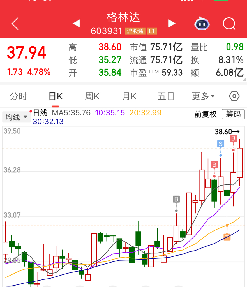Image resolution: width=247 pixels, height=287 pixels.
Task: Tap current price 37.94
Action: [27, 53]
